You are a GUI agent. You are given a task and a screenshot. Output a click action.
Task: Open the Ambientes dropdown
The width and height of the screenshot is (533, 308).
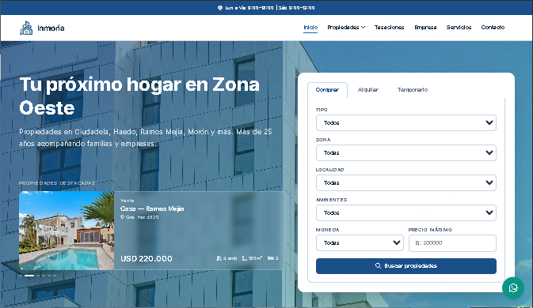(405, 212)
